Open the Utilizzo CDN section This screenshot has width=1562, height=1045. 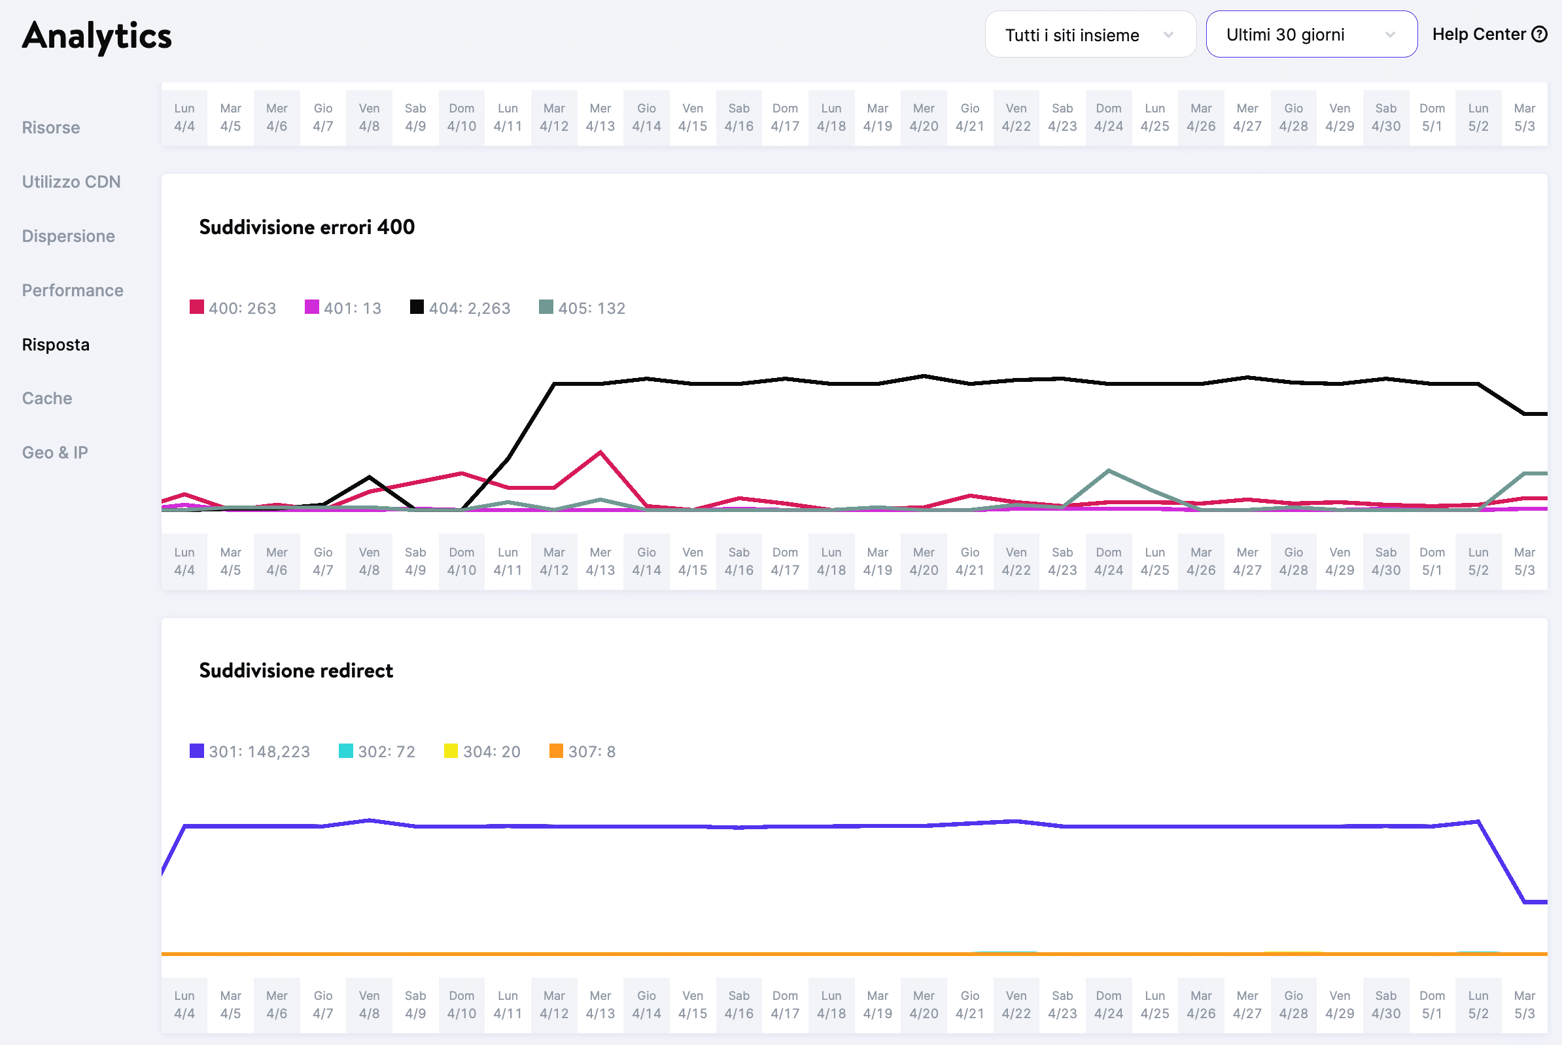coord(71,182)
